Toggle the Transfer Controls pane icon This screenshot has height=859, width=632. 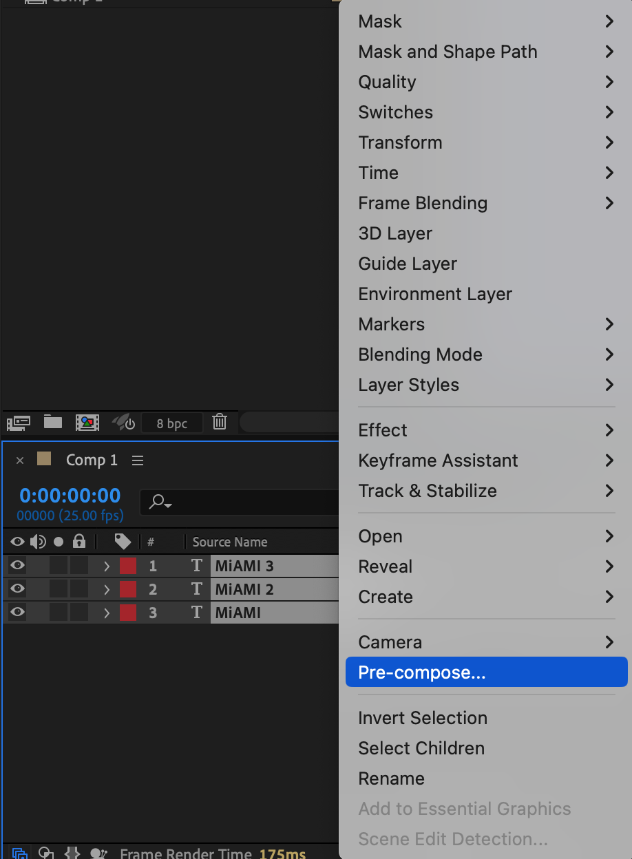tap(46, 853)
